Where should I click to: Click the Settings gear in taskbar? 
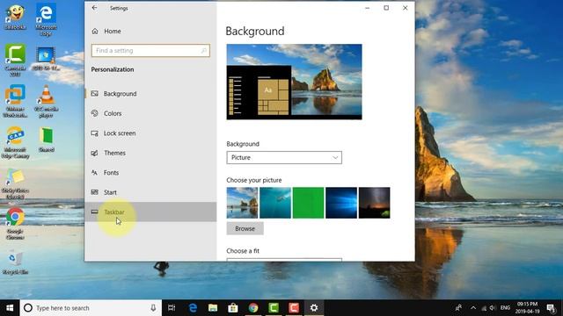(x=314, y=308)
